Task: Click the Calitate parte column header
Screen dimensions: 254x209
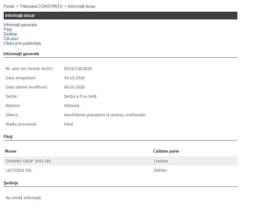Action: pos(166,151)
